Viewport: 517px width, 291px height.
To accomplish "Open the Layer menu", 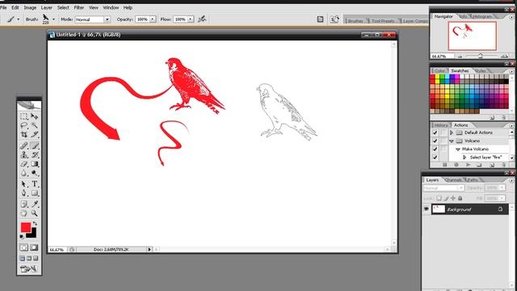I will (x=47, y=7).
